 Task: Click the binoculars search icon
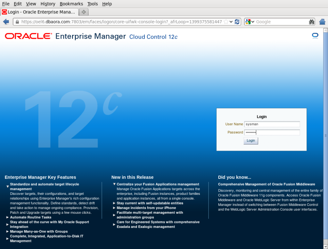coord(311,22)
